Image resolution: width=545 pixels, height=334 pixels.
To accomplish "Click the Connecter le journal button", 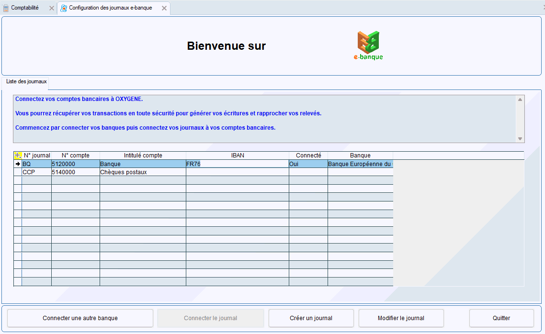I will tap(211, 318).
